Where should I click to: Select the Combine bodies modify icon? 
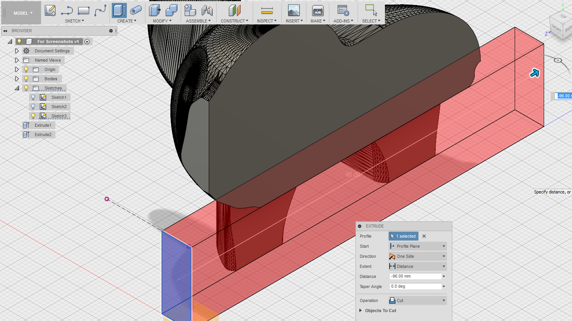(x=172, y=10)
